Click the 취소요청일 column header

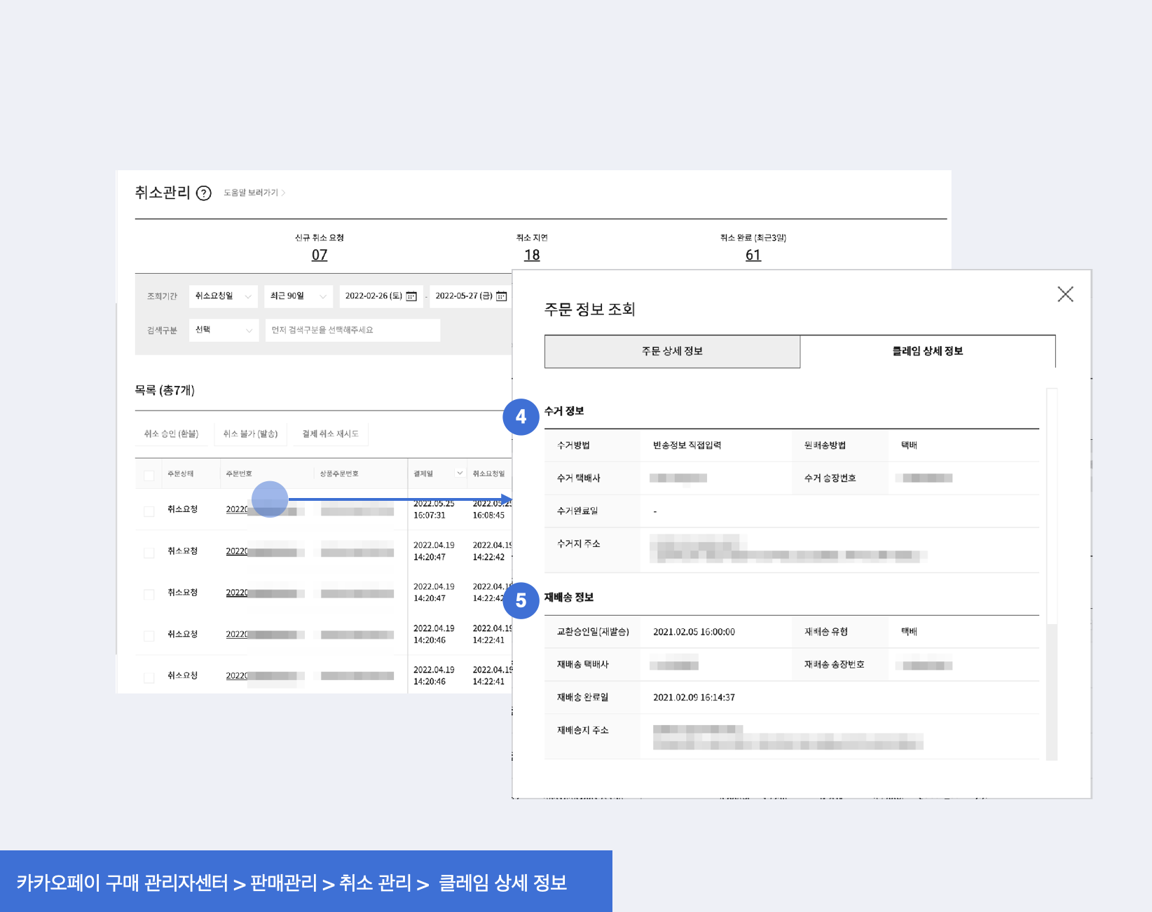[488, 474]
